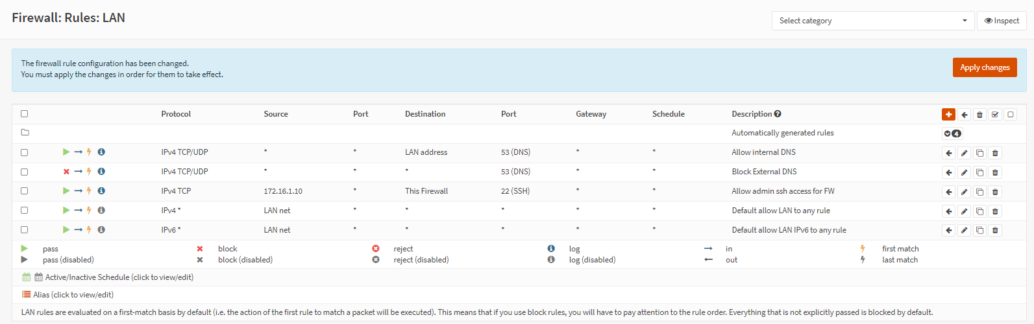Click the Description help question-mark icon
The width and height of the screenshot is (1034, 324).
click(x=778, y=114)
